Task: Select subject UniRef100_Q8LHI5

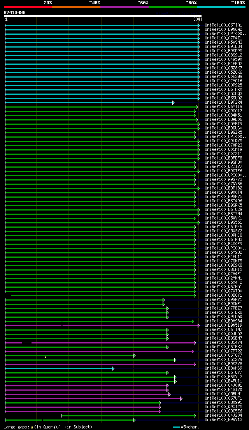Action: 223,270
